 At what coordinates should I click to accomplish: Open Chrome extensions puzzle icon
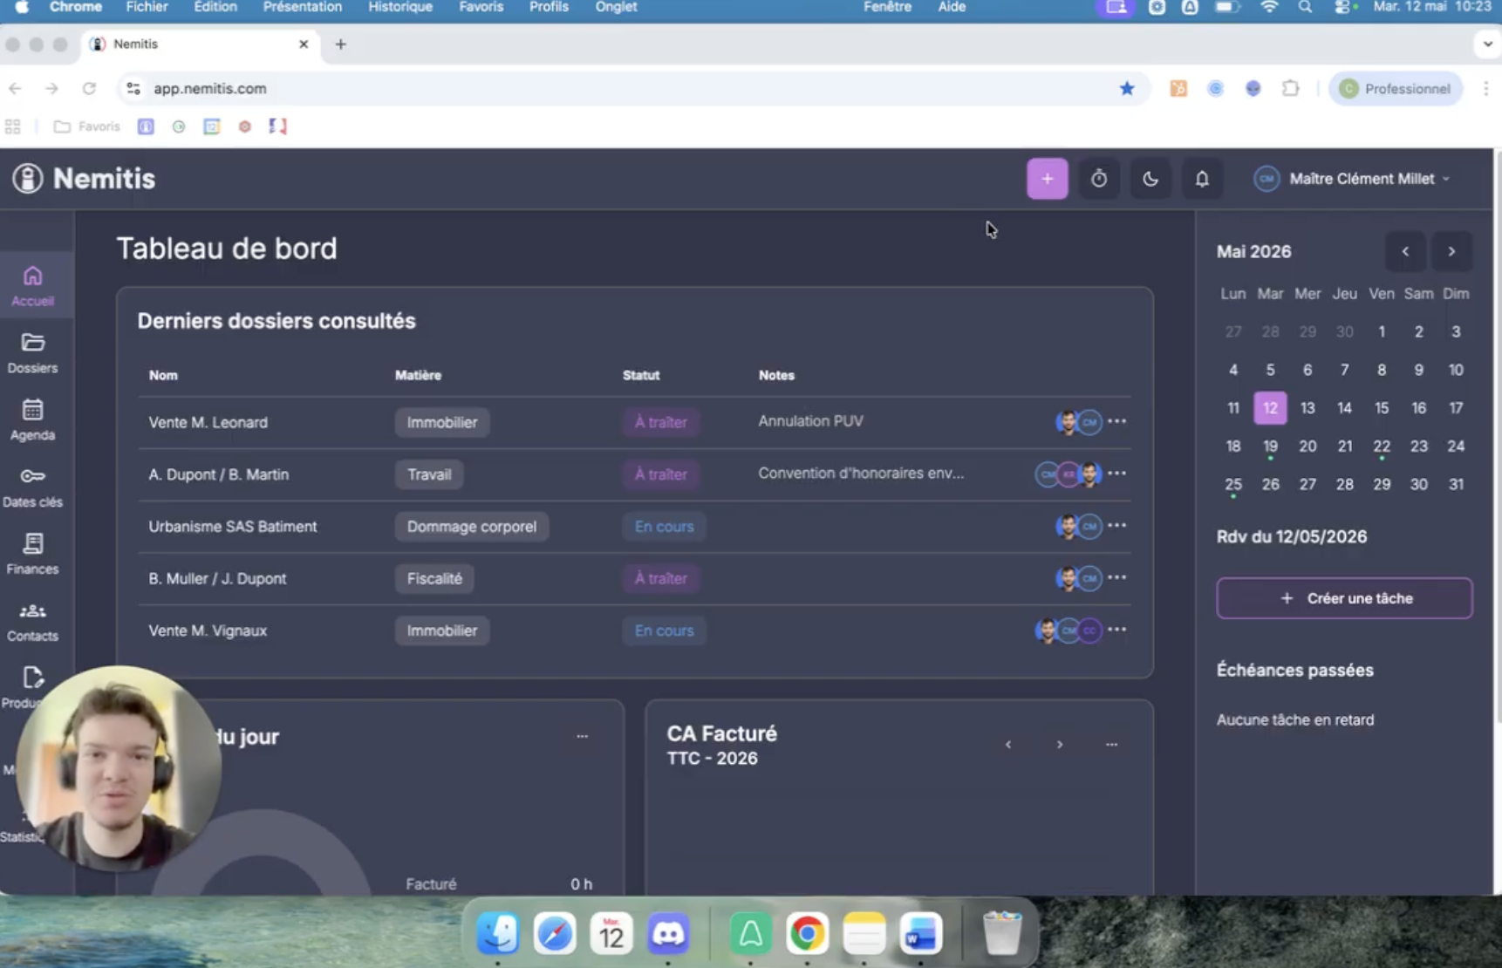pyautogui.click(x=1290, y=88)
